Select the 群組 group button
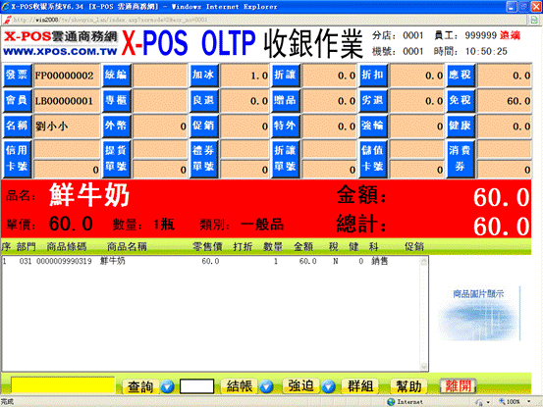 point(360,385)
